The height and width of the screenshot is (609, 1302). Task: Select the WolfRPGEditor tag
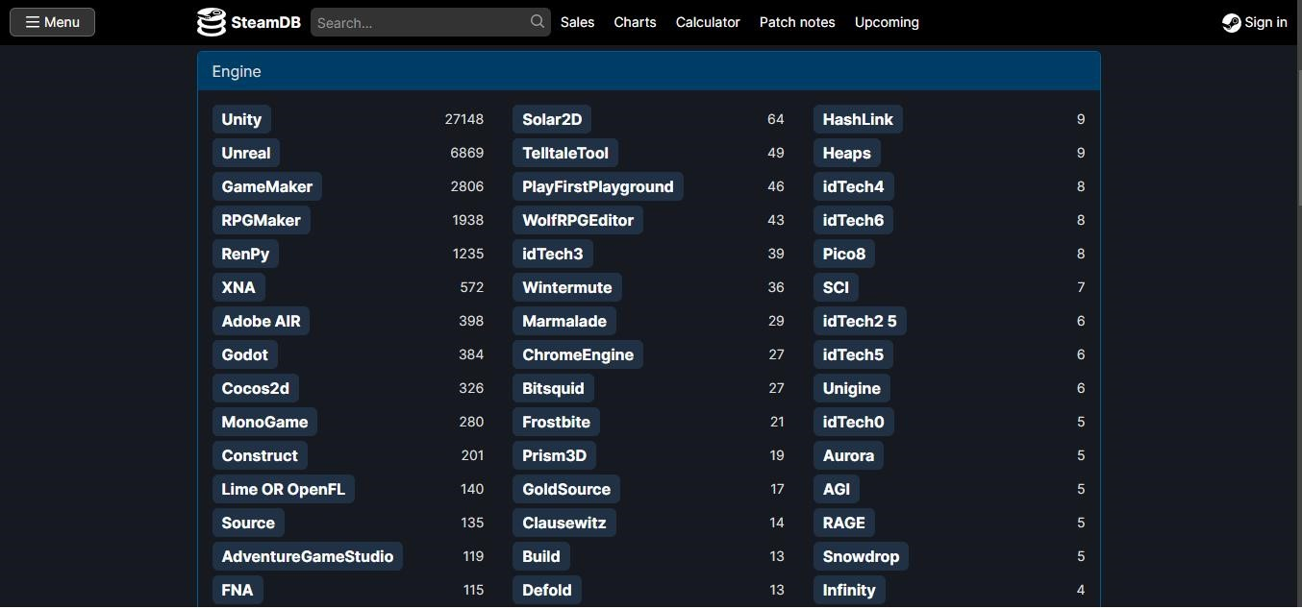[x=578, y=220]
